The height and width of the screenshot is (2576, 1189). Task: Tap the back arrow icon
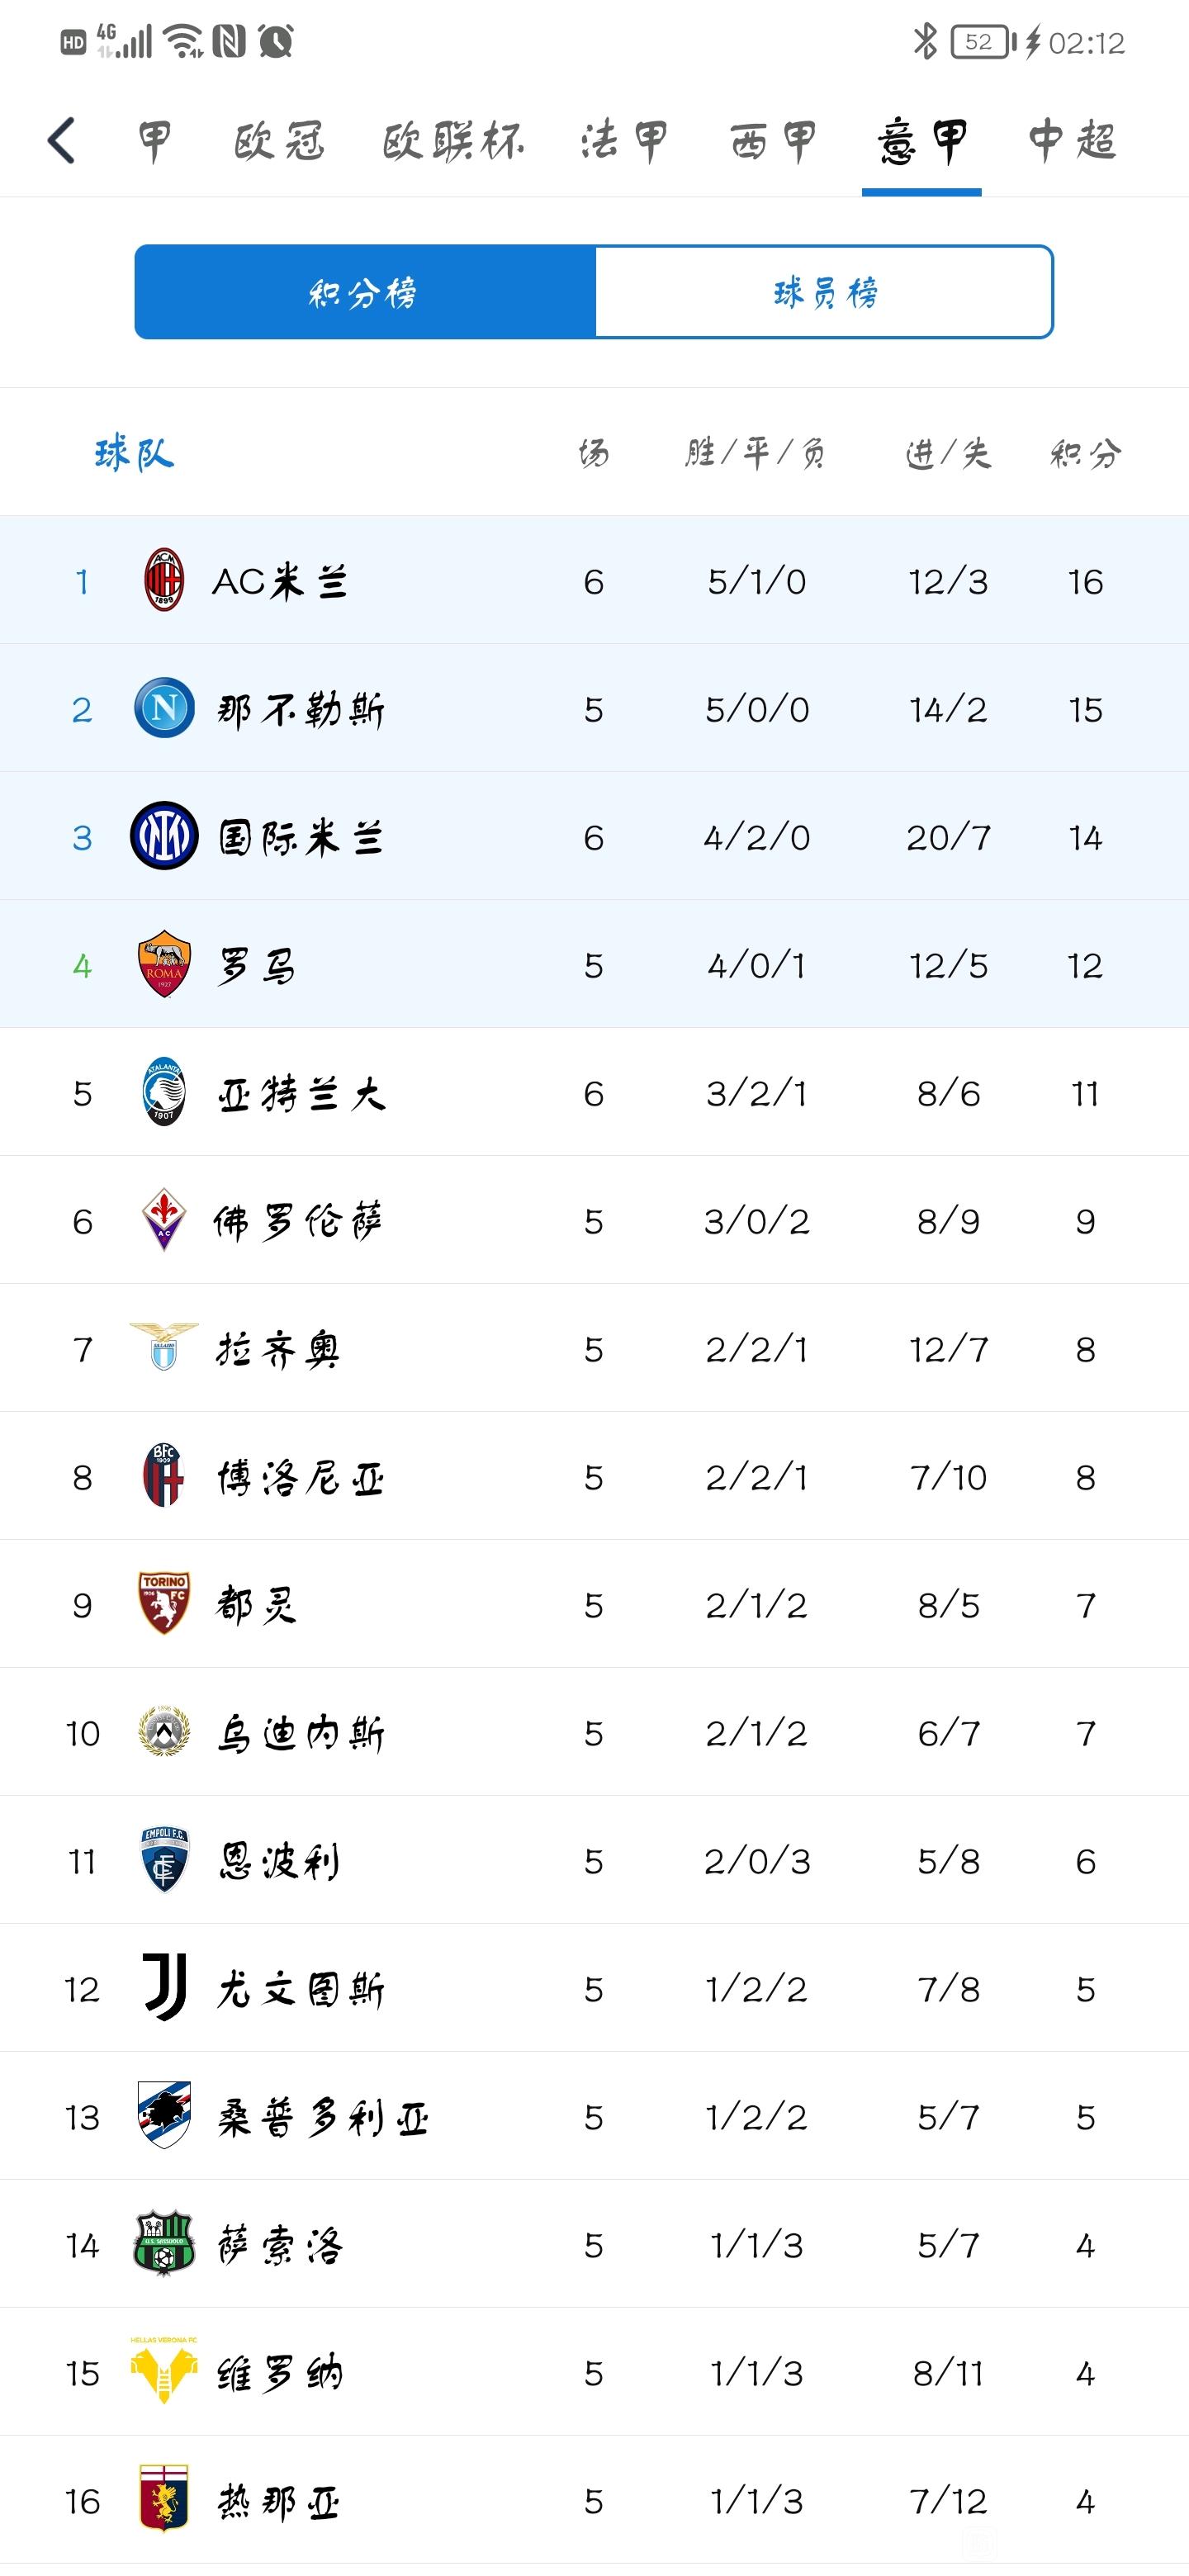pos(62,140)
